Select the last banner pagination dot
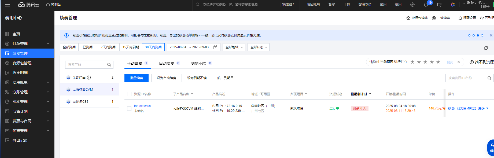This screenshot has width=494, height=158. click(x=482, y=35)
